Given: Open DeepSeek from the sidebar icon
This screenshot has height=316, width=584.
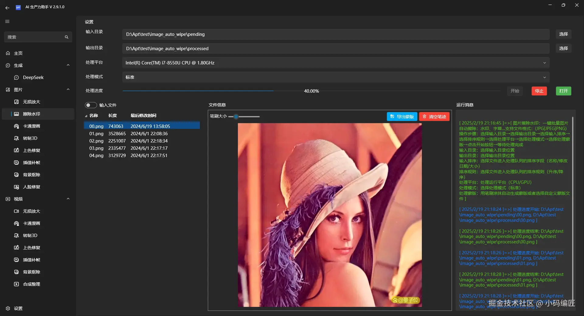Looking at the screenshot, I should point(16,77).
